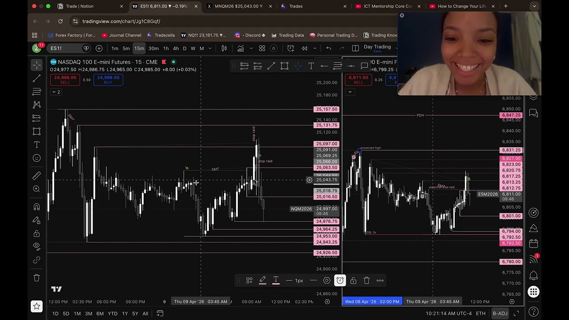
Task: Toggle the ETH session button
Action: tap(481, 314)
